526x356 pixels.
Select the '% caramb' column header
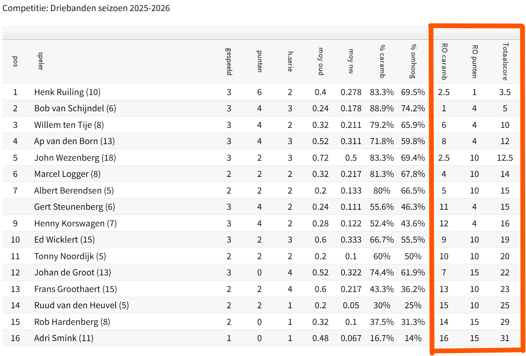[382, 62]
